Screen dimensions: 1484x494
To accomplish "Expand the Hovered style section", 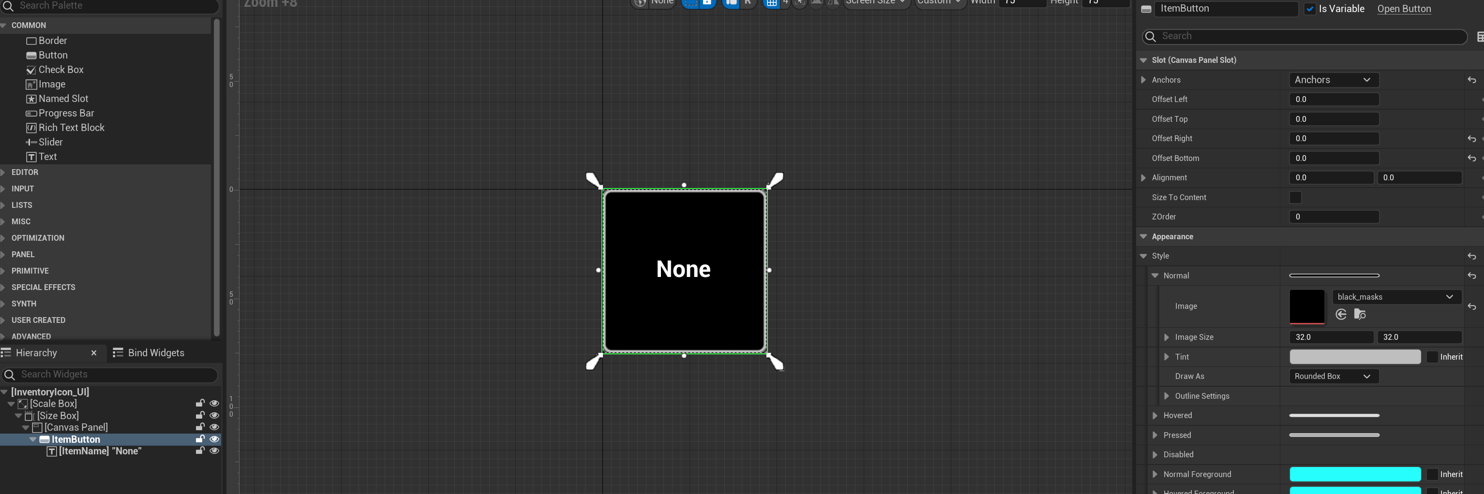I will (x=1155, y=416).
